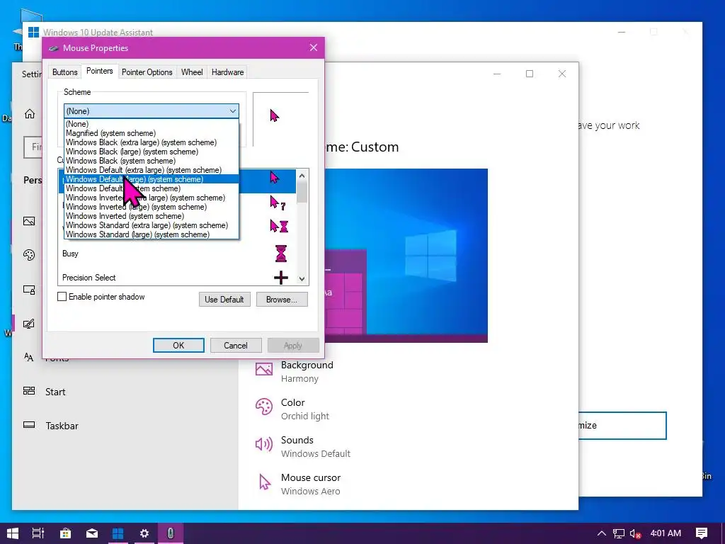The width and height of the screenshot is (725, 544).
Task: Select the Busy pointer row
Action: [178, 254]
